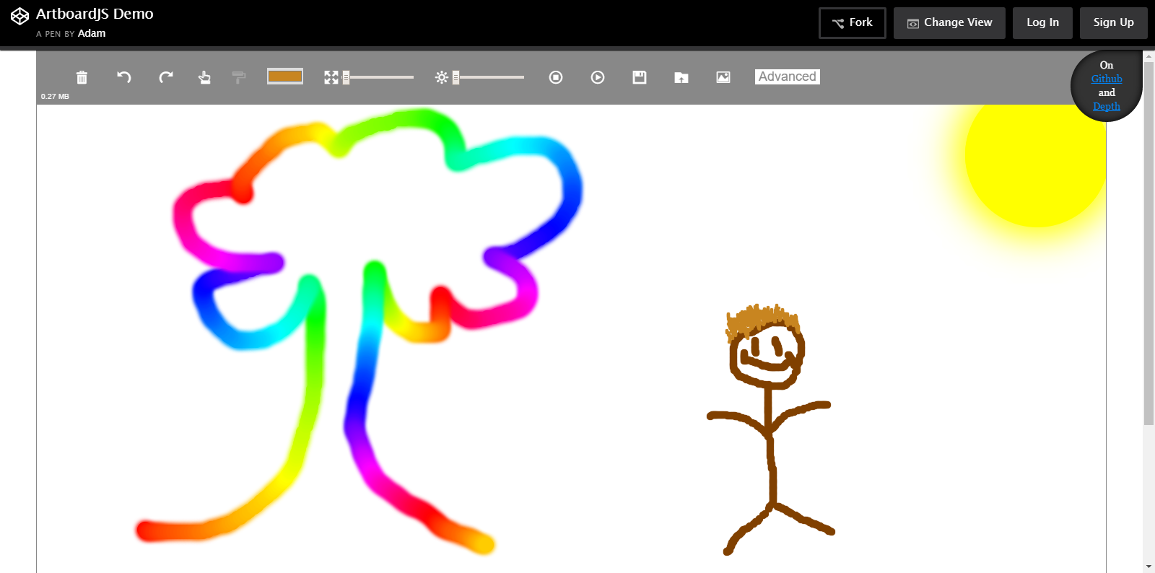Fork this pen
The image size is (1155, 573).
[852, 23]
